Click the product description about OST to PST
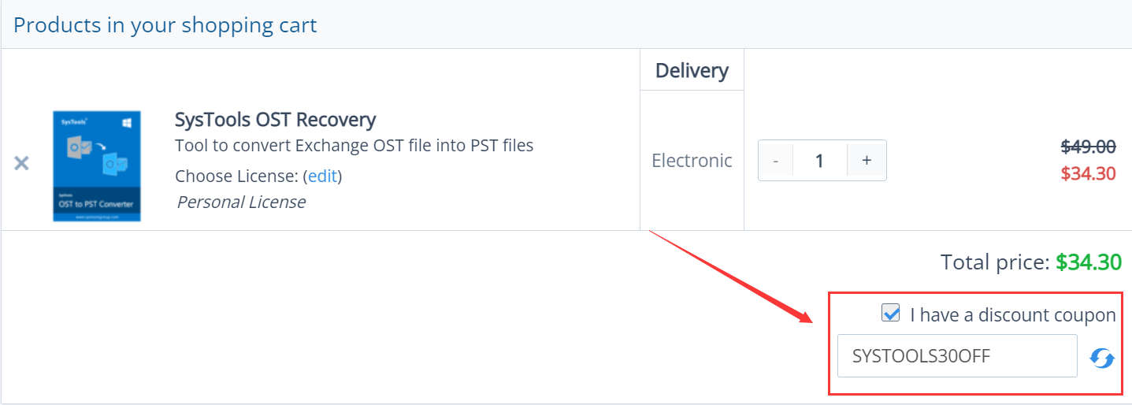Screen dimensions: 1132x405 pos(354,146)
